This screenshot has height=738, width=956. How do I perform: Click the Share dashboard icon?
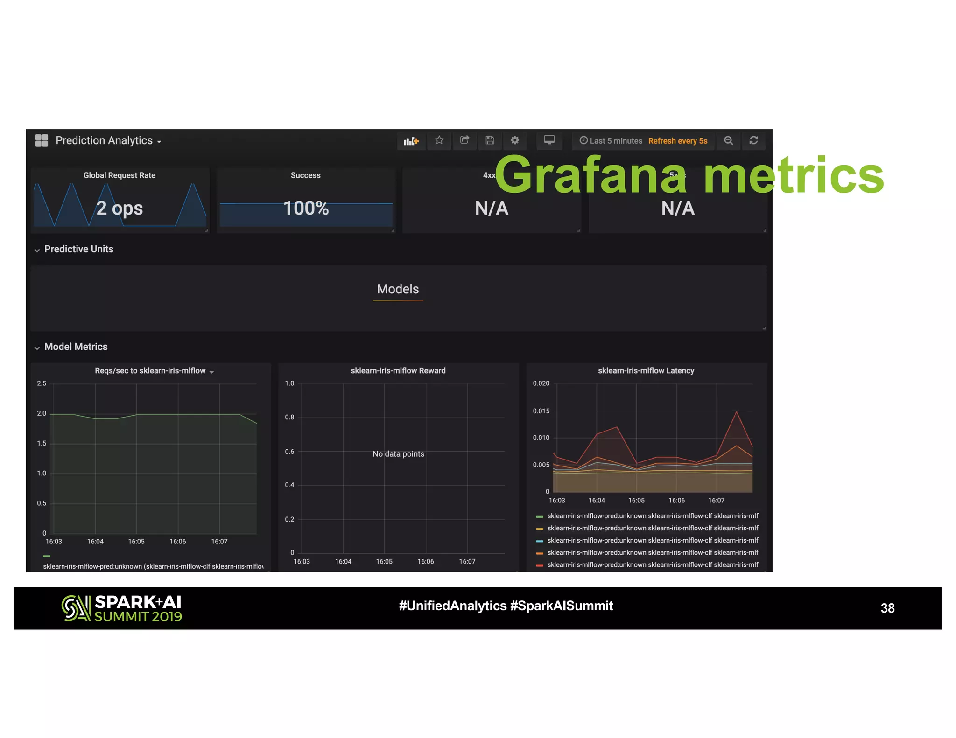tap(464, 140)
